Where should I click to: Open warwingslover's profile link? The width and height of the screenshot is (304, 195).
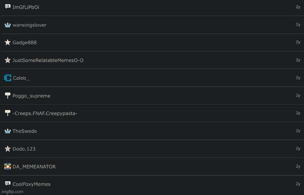point(30,25)
